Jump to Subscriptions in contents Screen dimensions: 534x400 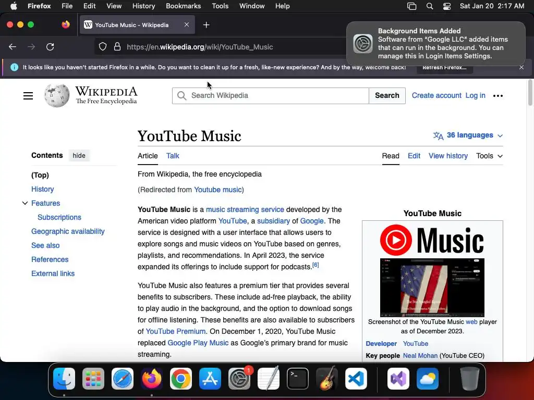tap(59, 217)
